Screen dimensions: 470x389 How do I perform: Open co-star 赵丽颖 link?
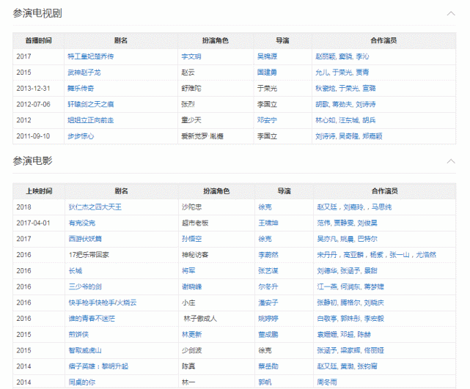[326, 56]
